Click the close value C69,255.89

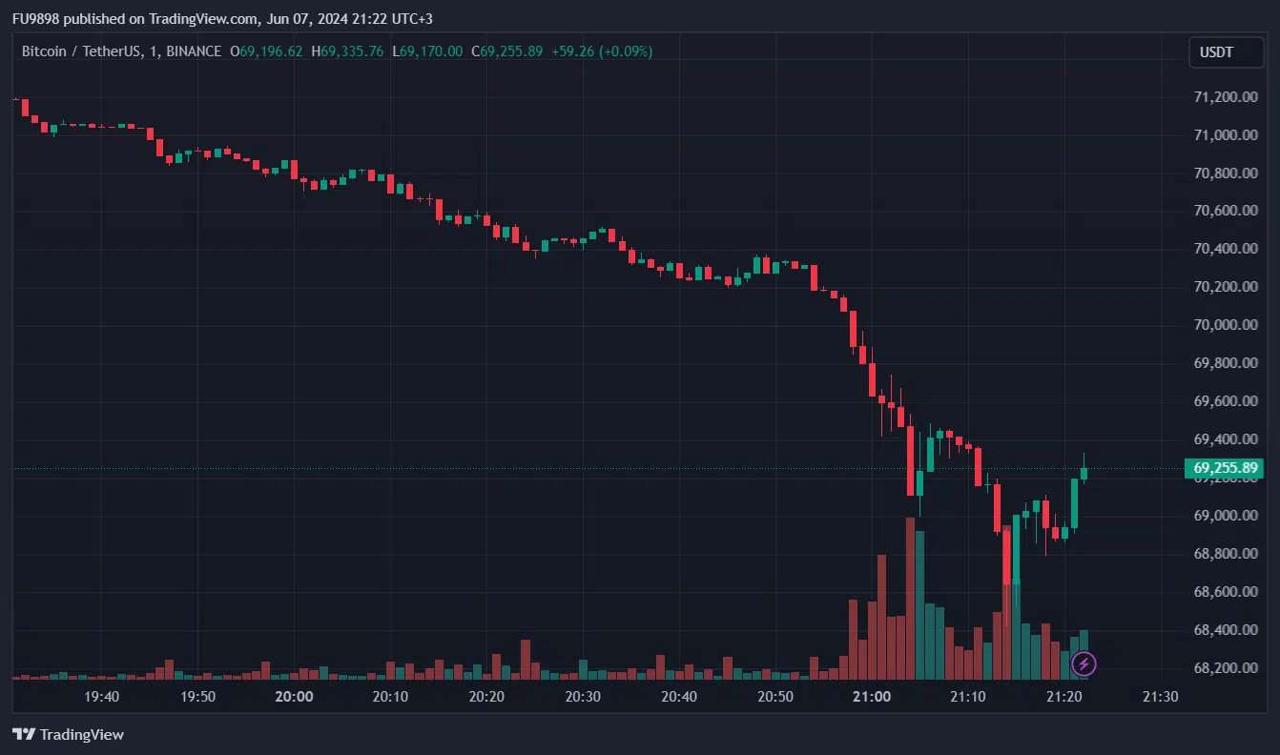click(x=507, y=51)
